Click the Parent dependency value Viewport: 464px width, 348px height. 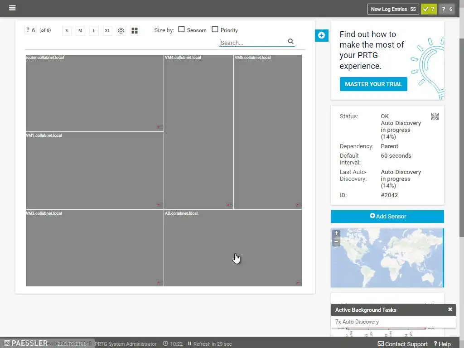389,146
